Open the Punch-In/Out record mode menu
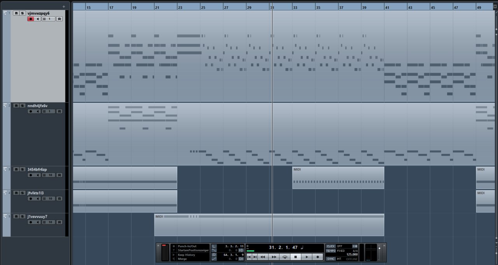The height and width of the screenshot is (265, 498). [190, 246]
